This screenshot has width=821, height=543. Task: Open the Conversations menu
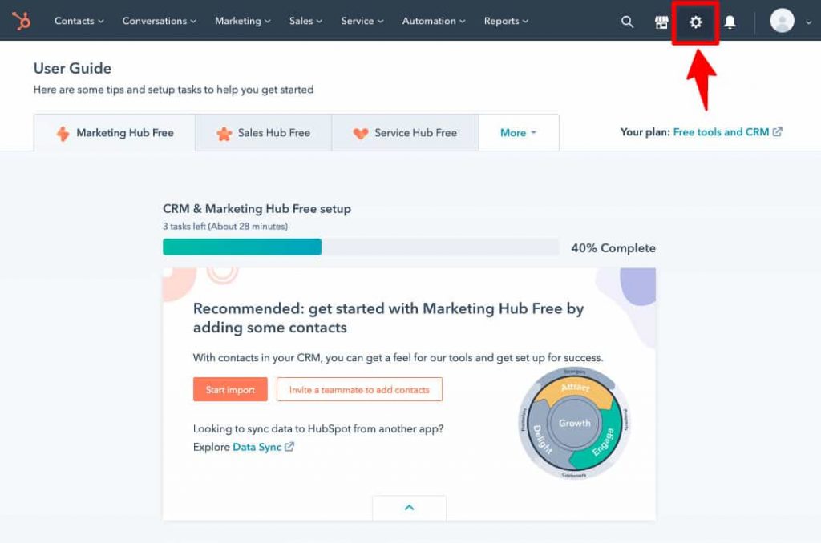pos(160,21)
